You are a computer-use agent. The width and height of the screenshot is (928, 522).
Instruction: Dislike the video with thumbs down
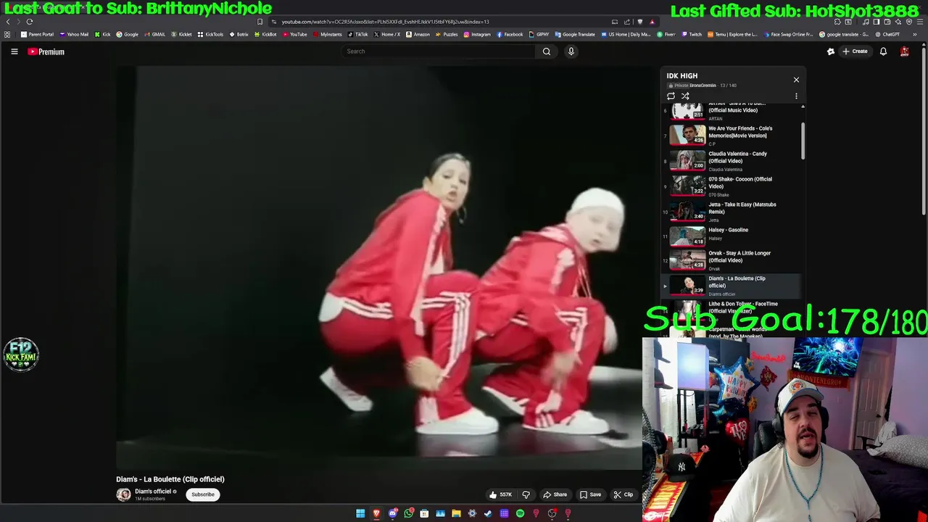(526, 494)
